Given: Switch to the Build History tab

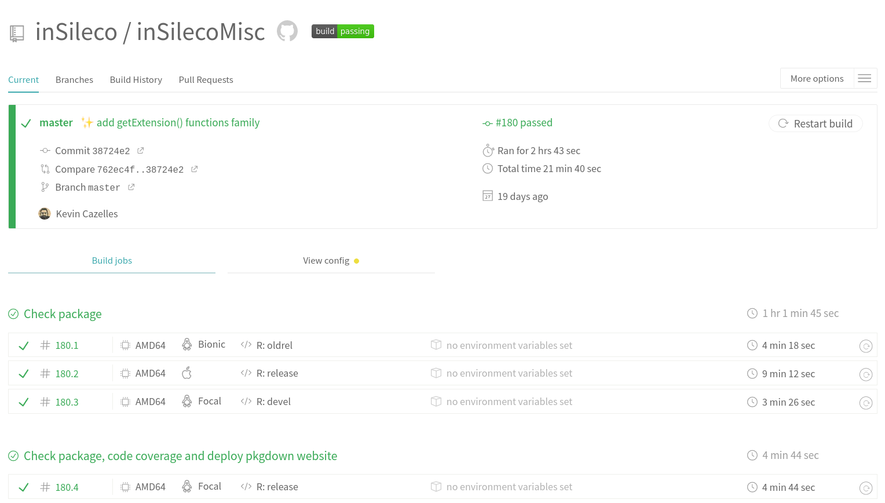Looking at the screenshot, I should point(136,79).
